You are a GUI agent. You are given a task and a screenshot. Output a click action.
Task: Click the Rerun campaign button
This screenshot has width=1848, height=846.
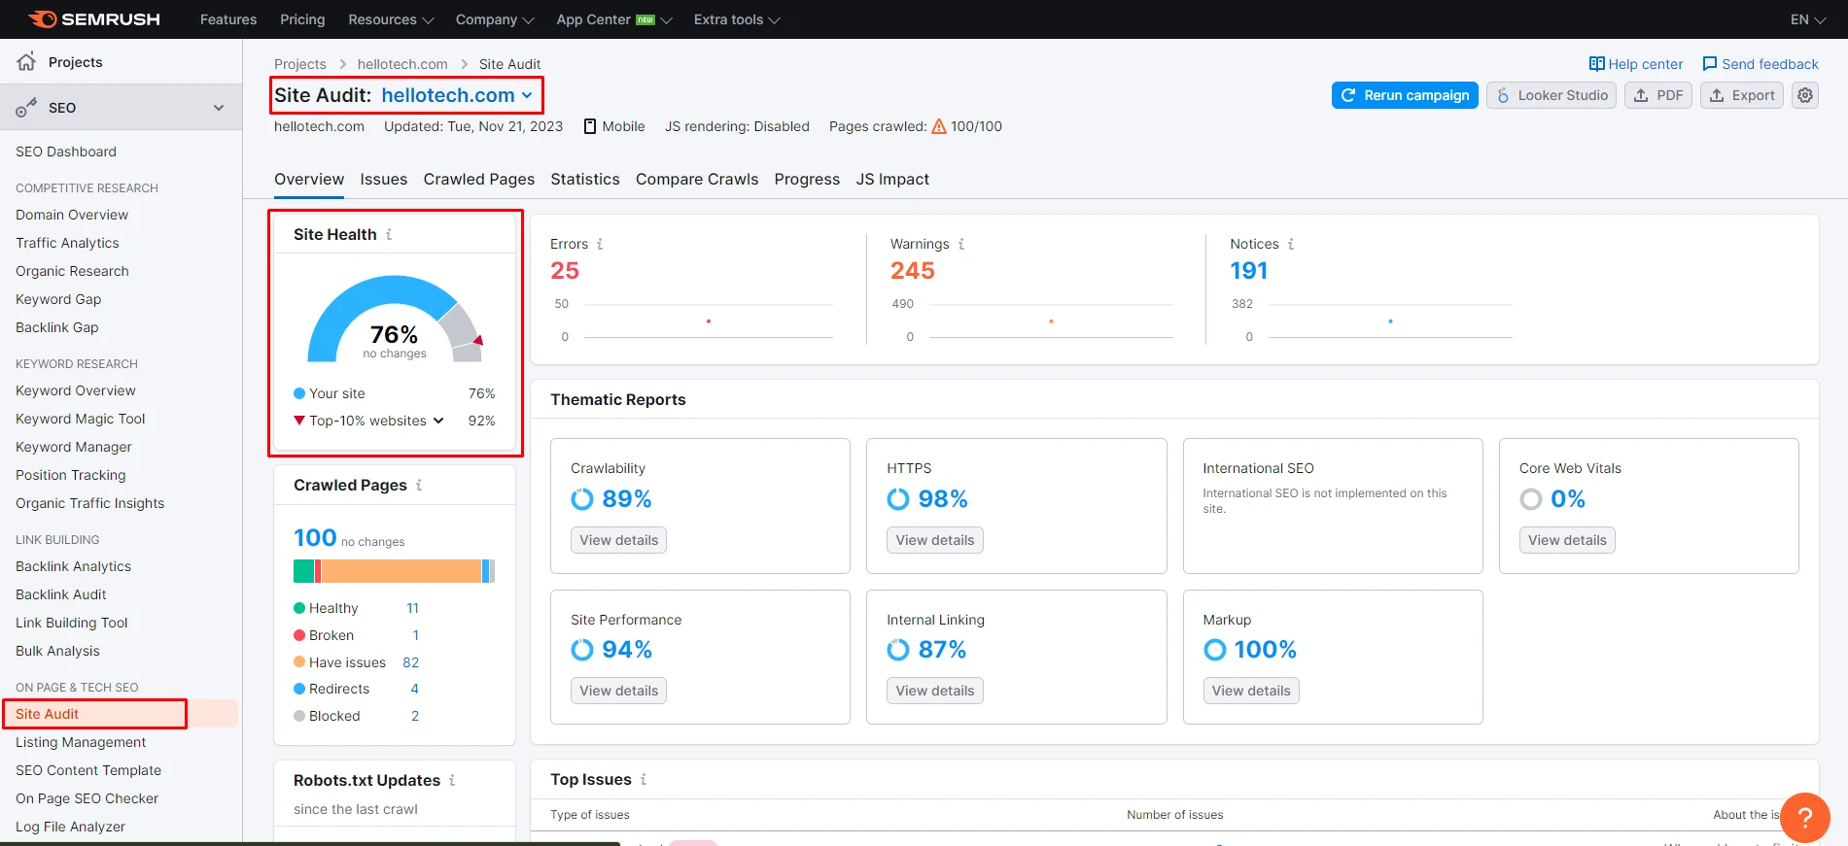click(1405, 95)
